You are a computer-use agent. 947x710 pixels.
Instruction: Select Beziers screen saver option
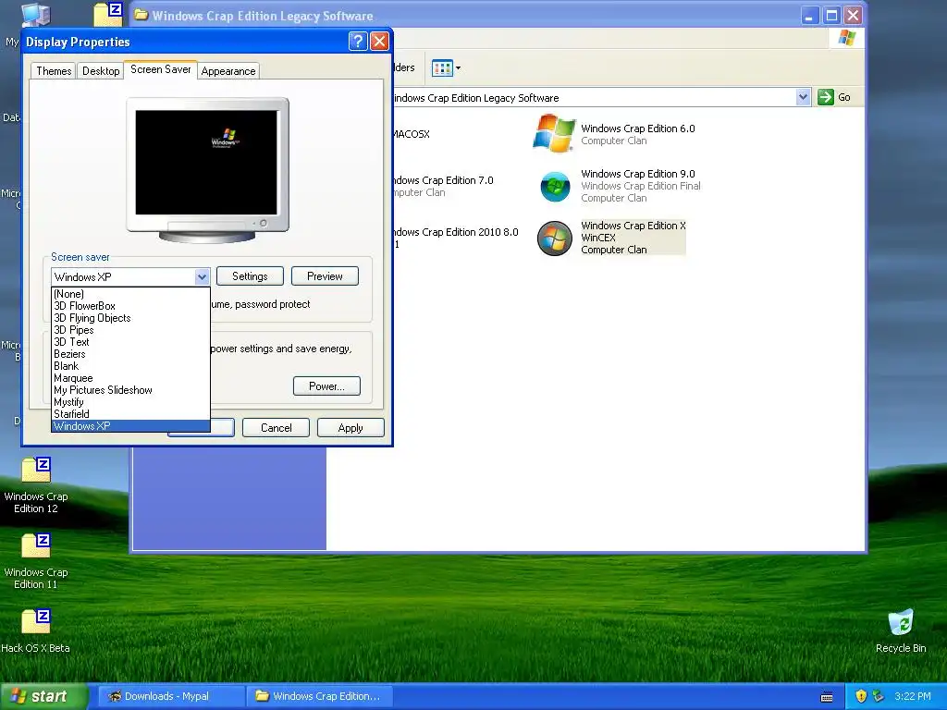point(130,354)
